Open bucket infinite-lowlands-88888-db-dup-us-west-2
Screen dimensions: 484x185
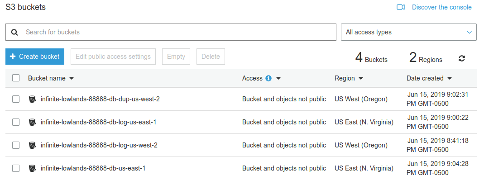click(100, 99)
